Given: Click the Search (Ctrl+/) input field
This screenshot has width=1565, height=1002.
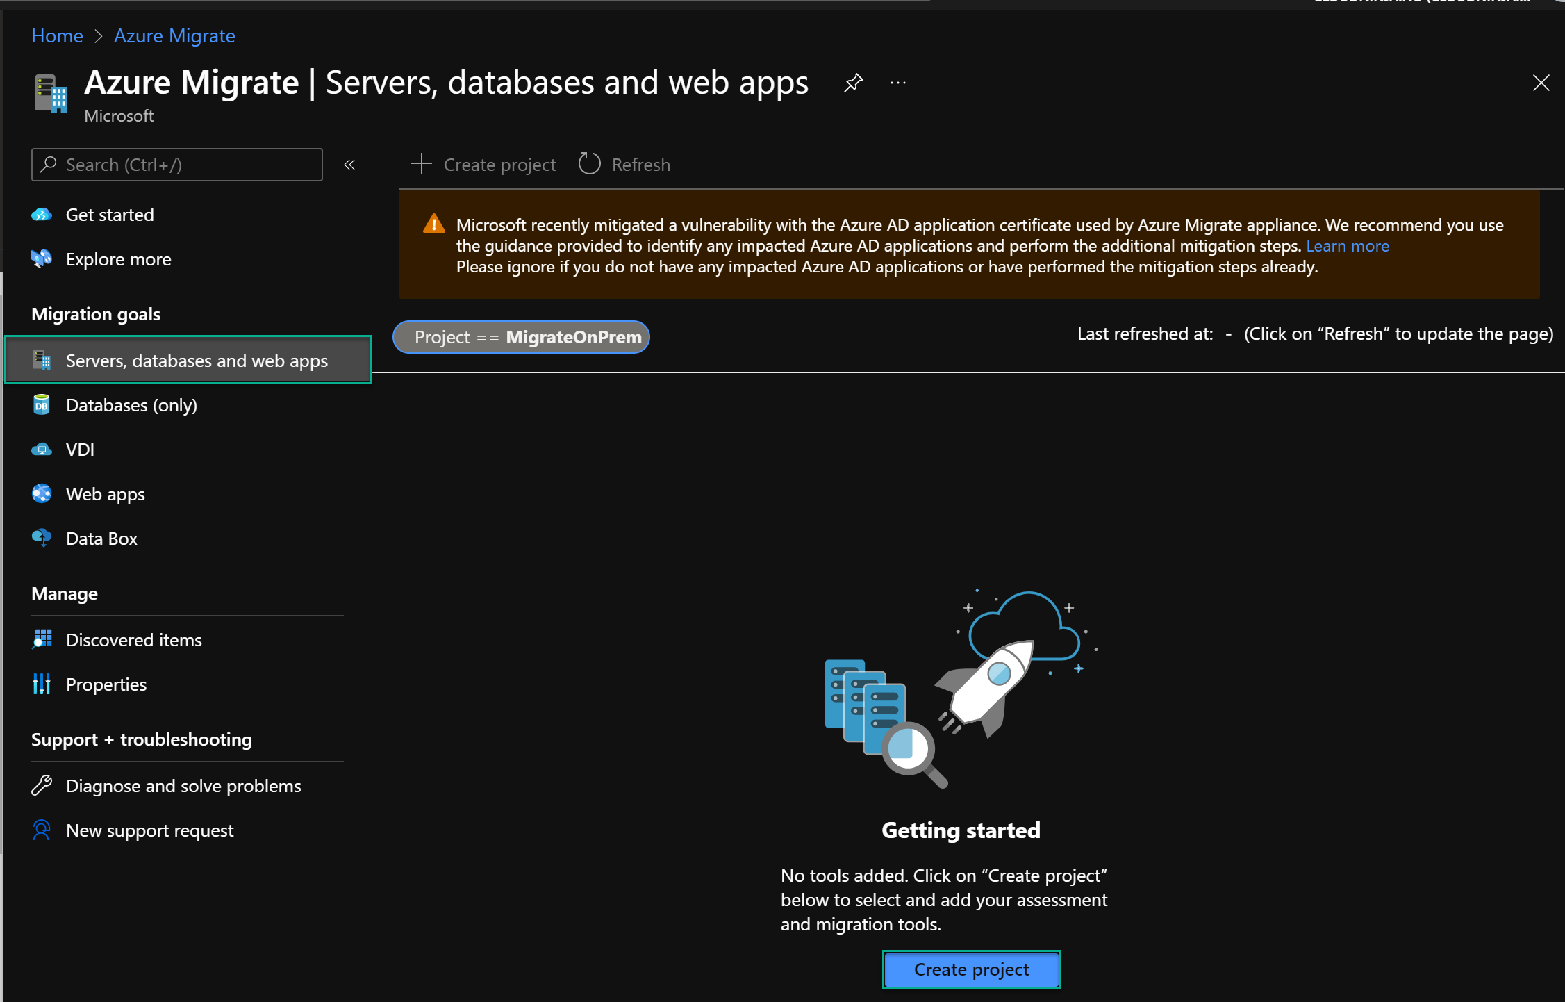Looking at the screenshot, I should tap(177, 165).
